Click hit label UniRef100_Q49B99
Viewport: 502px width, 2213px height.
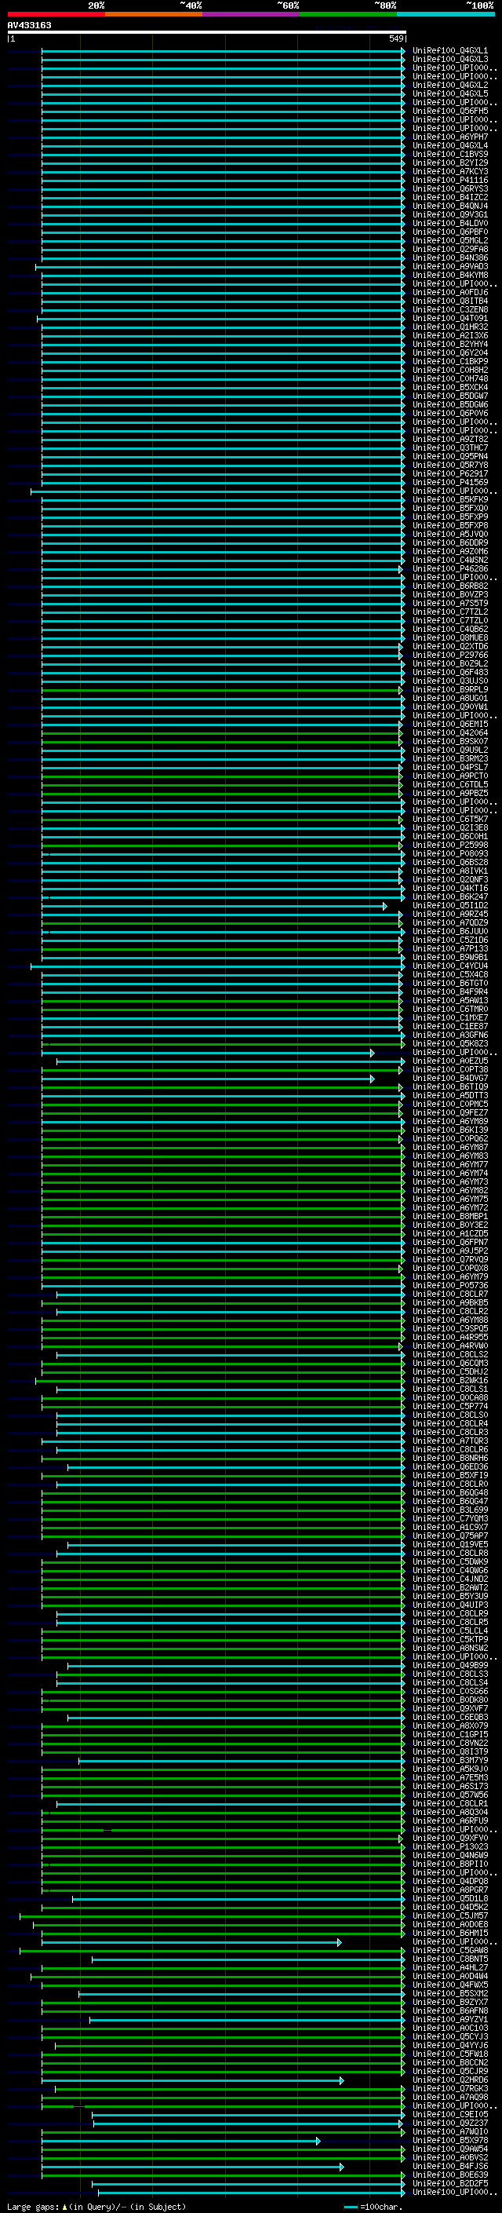[x=449, y=1665]
